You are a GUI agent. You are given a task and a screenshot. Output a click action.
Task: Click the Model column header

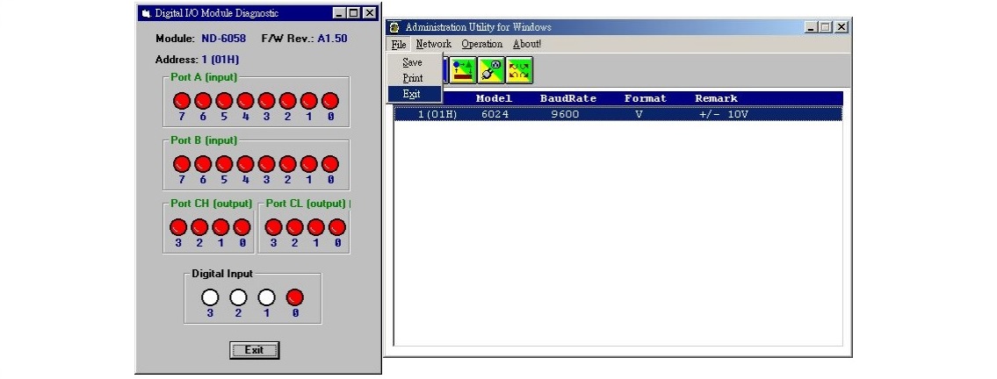(x=494, y=98)
